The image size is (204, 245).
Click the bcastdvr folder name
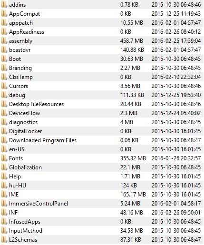(20, 50)
